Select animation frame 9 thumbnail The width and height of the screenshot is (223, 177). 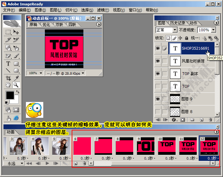(146, 146)
